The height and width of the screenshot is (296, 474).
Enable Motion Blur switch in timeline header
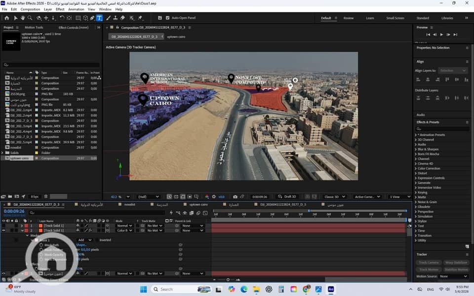[x=198, y=213]
